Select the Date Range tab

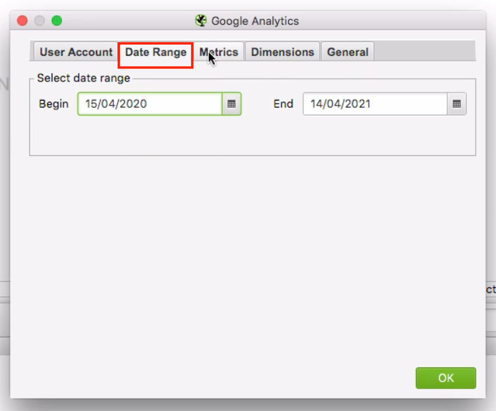pos(156,52)
